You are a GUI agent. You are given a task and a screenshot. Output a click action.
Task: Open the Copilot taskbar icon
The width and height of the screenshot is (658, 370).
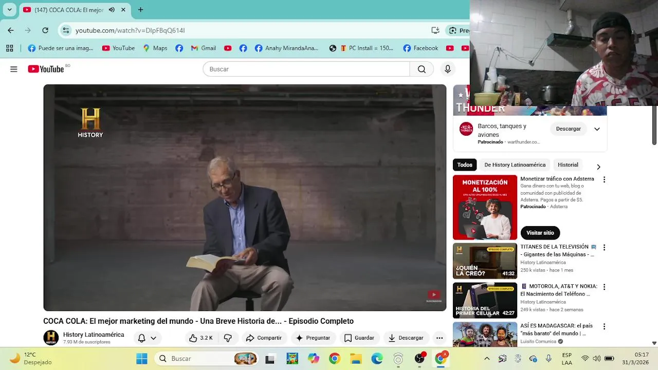[313, 358]
